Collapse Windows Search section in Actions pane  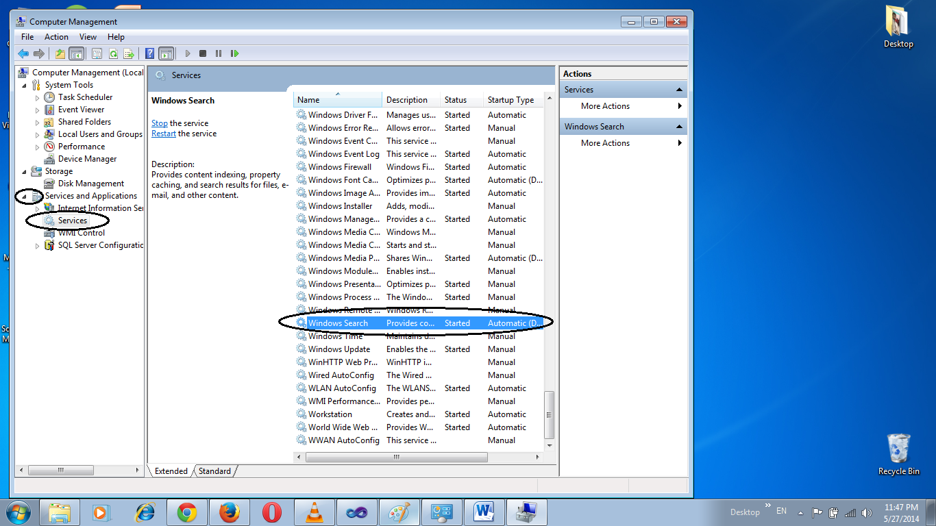coord(679,127)
